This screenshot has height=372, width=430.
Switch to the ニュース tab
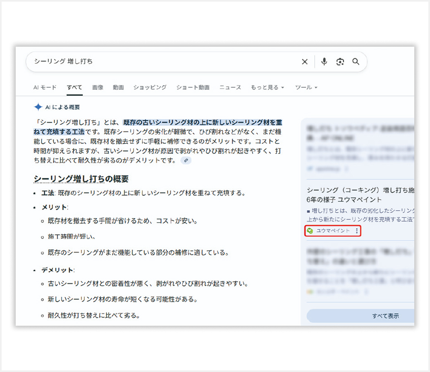point(230,87)
